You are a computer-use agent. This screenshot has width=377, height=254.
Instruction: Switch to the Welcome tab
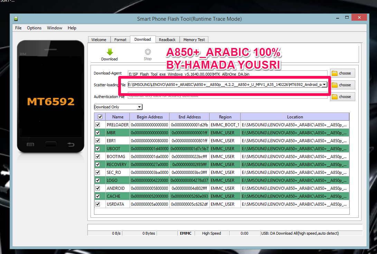99,40
